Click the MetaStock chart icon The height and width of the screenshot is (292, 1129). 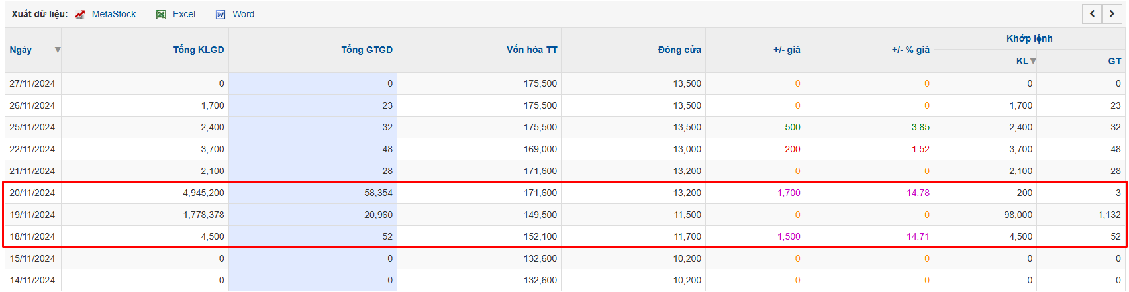pyautogui.click(x=80, y=14)
